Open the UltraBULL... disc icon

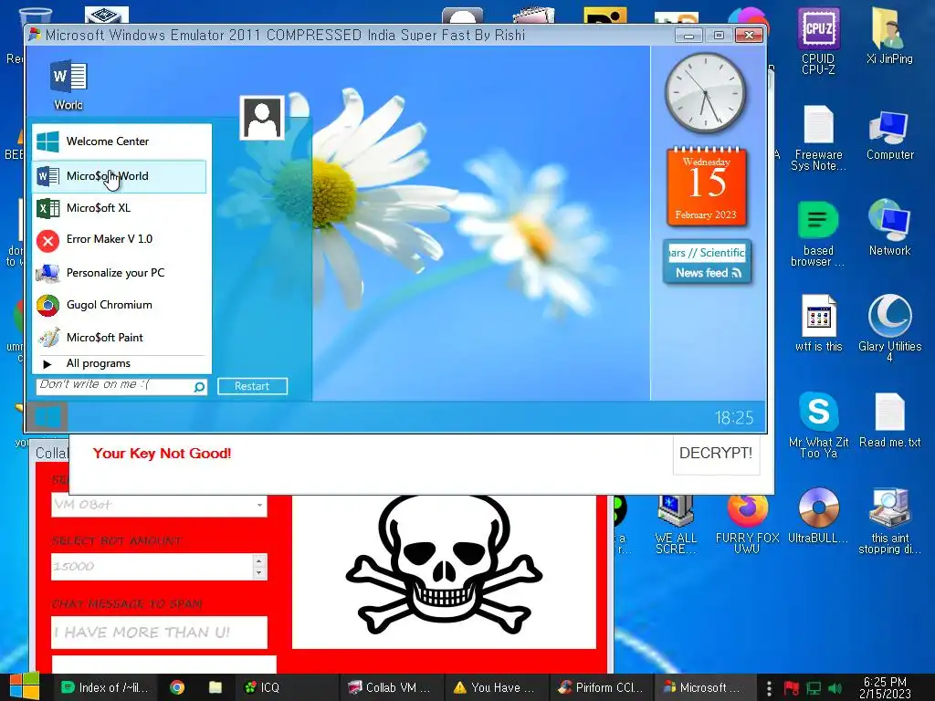point(818,517)
